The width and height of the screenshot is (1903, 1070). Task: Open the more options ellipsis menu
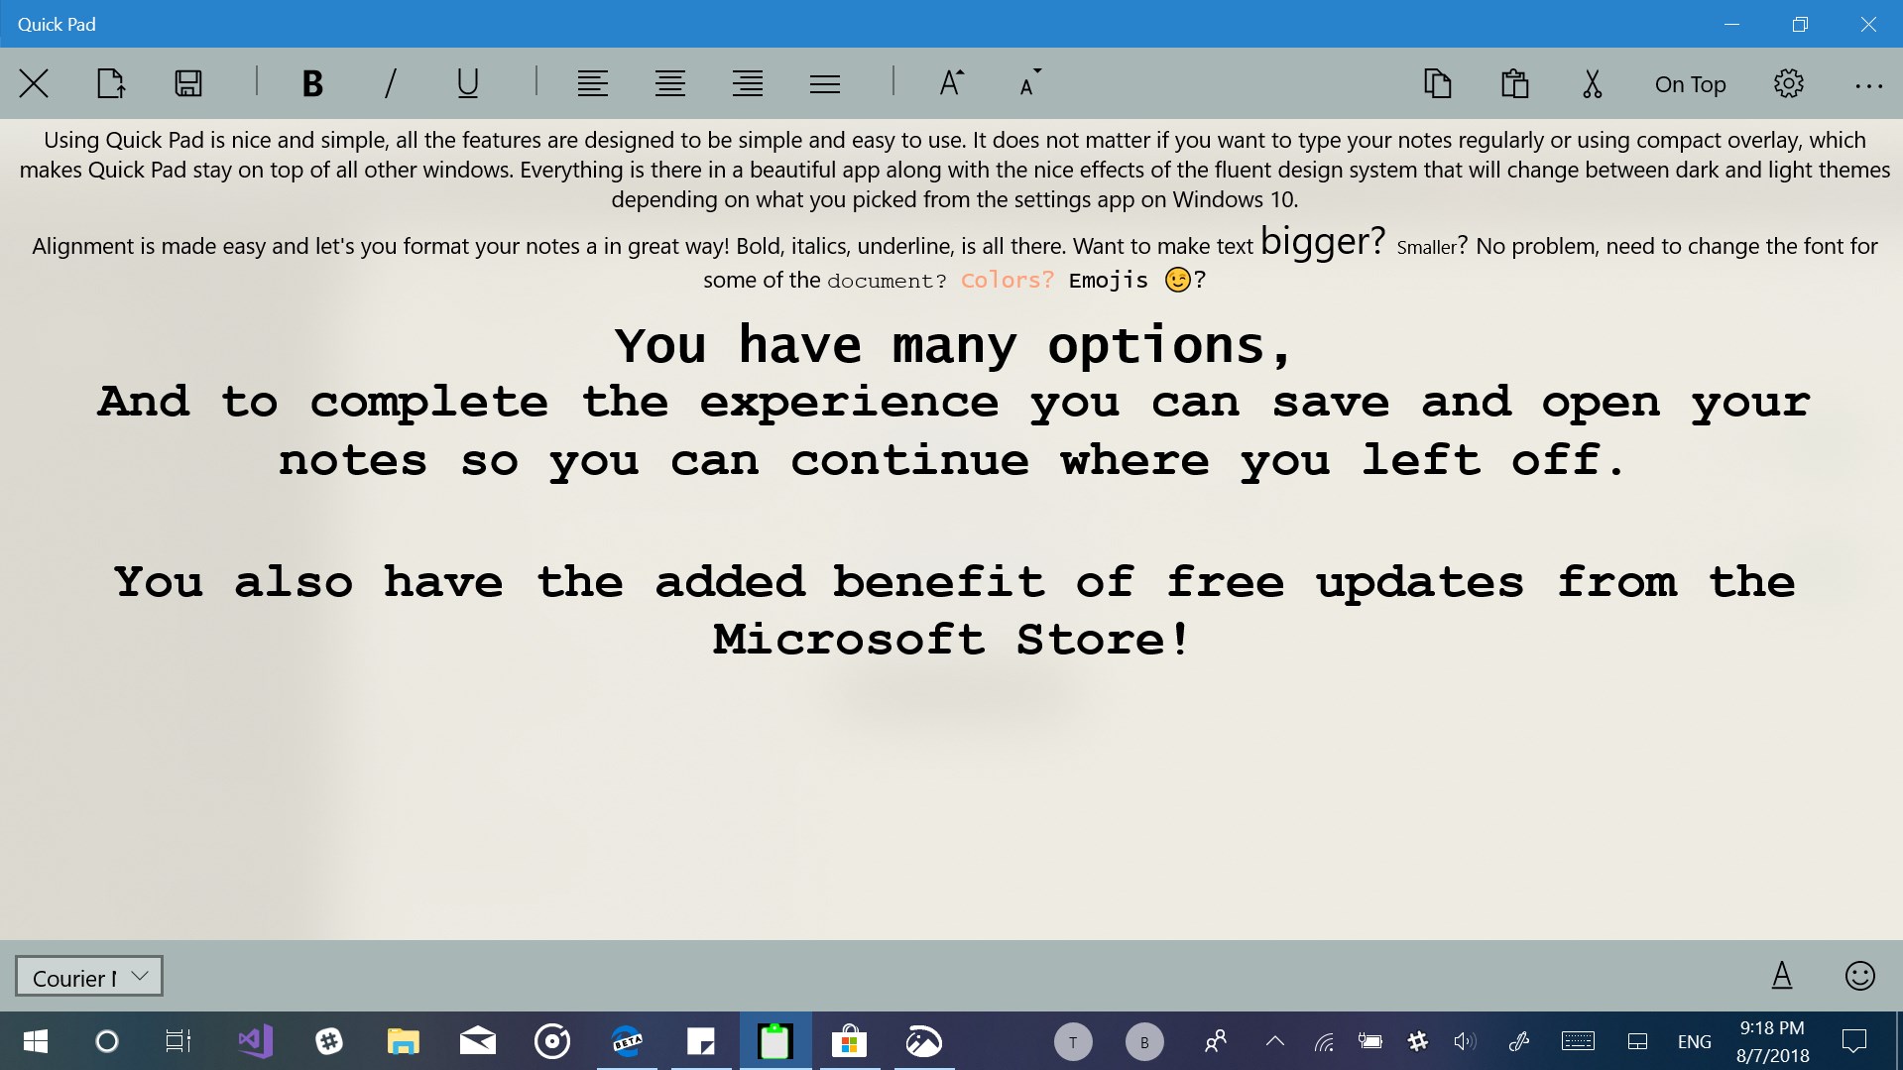coord(1868,86)
